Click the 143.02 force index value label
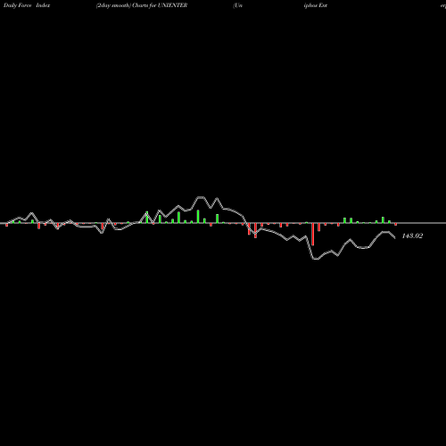The height and width of the screenshot is (446, 446). click(x=412, y=235)
